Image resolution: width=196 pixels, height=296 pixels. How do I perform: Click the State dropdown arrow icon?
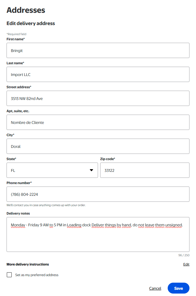click(x=91, y=170)
